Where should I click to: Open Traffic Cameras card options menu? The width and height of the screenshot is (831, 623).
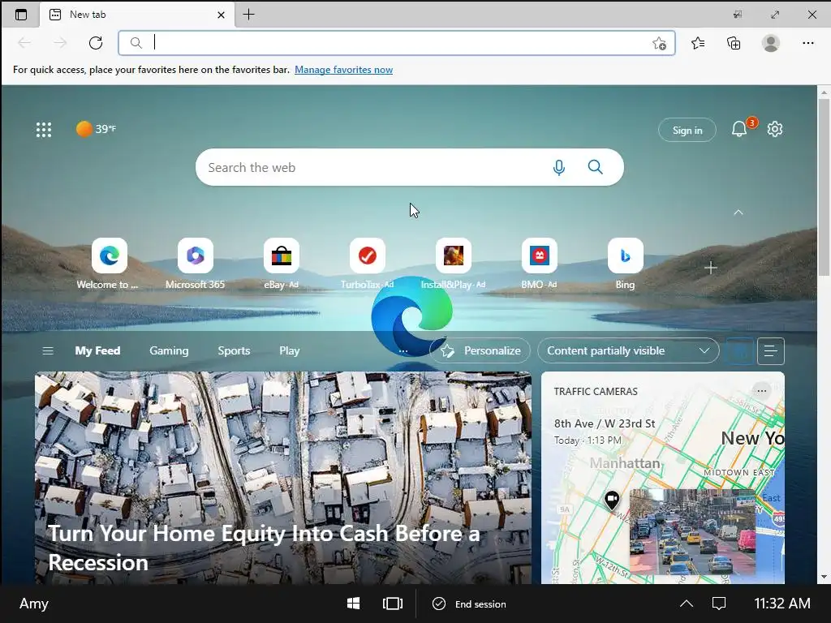tap(761, 391)
